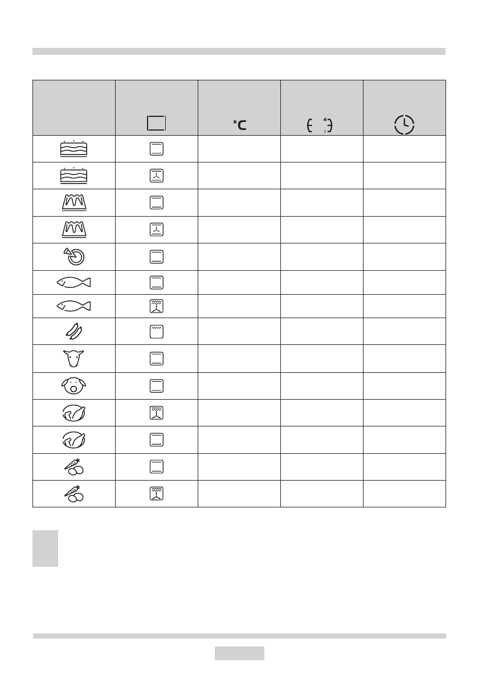Viewport: 478px width, 679px height.
Task: Click the shelf level icon in the header
Action: click(x=320, y=125)
